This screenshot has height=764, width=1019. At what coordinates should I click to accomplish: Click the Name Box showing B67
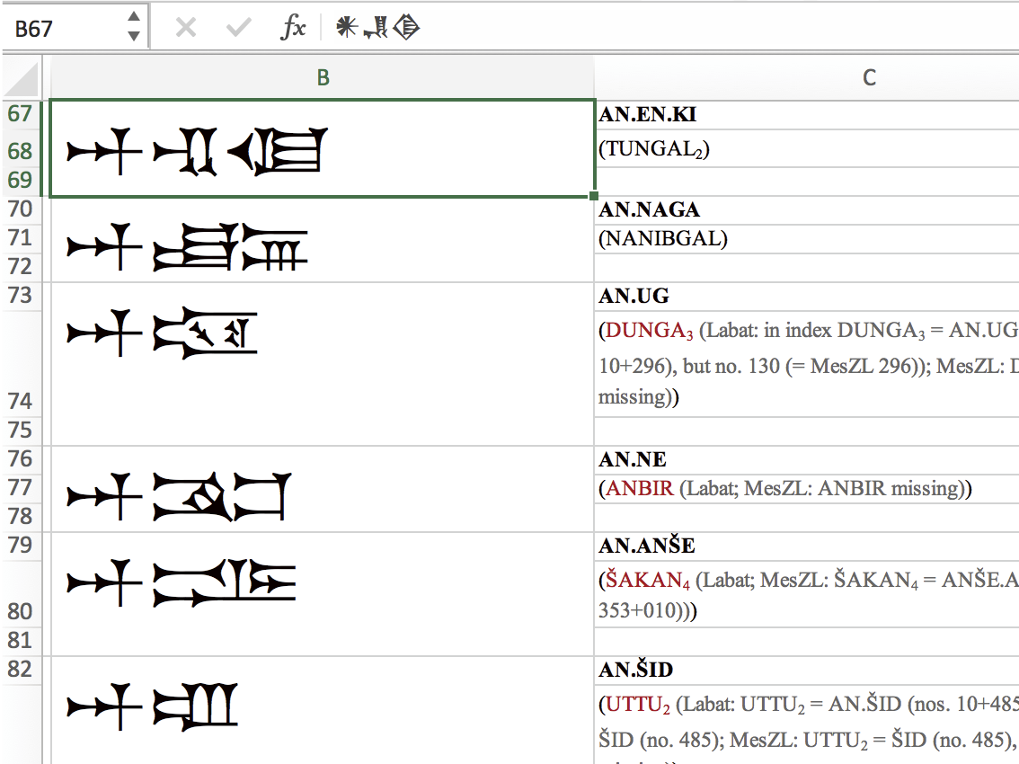coord(63,28)
